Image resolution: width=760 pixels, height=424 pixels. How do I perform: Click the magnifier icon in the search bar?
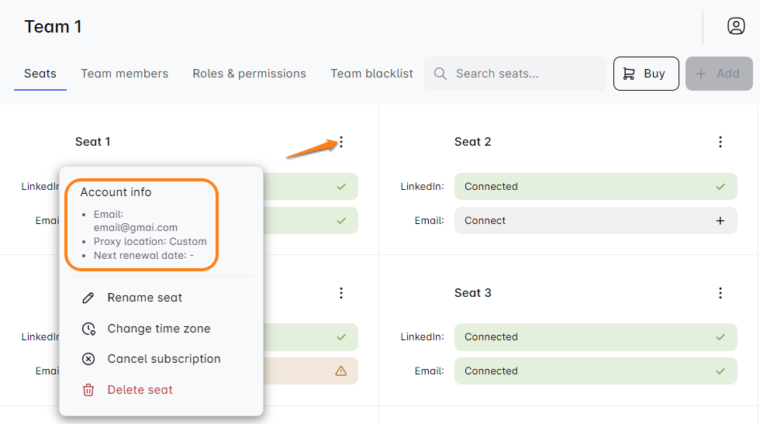tap(440, 74)
